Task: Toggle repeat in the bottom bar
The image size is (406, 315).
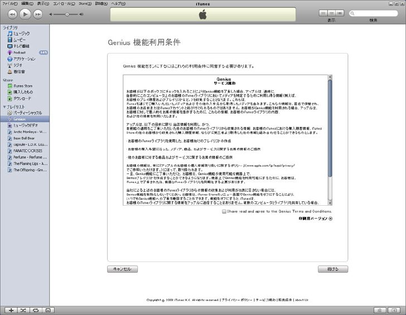Action: click(x=36, y=310)
